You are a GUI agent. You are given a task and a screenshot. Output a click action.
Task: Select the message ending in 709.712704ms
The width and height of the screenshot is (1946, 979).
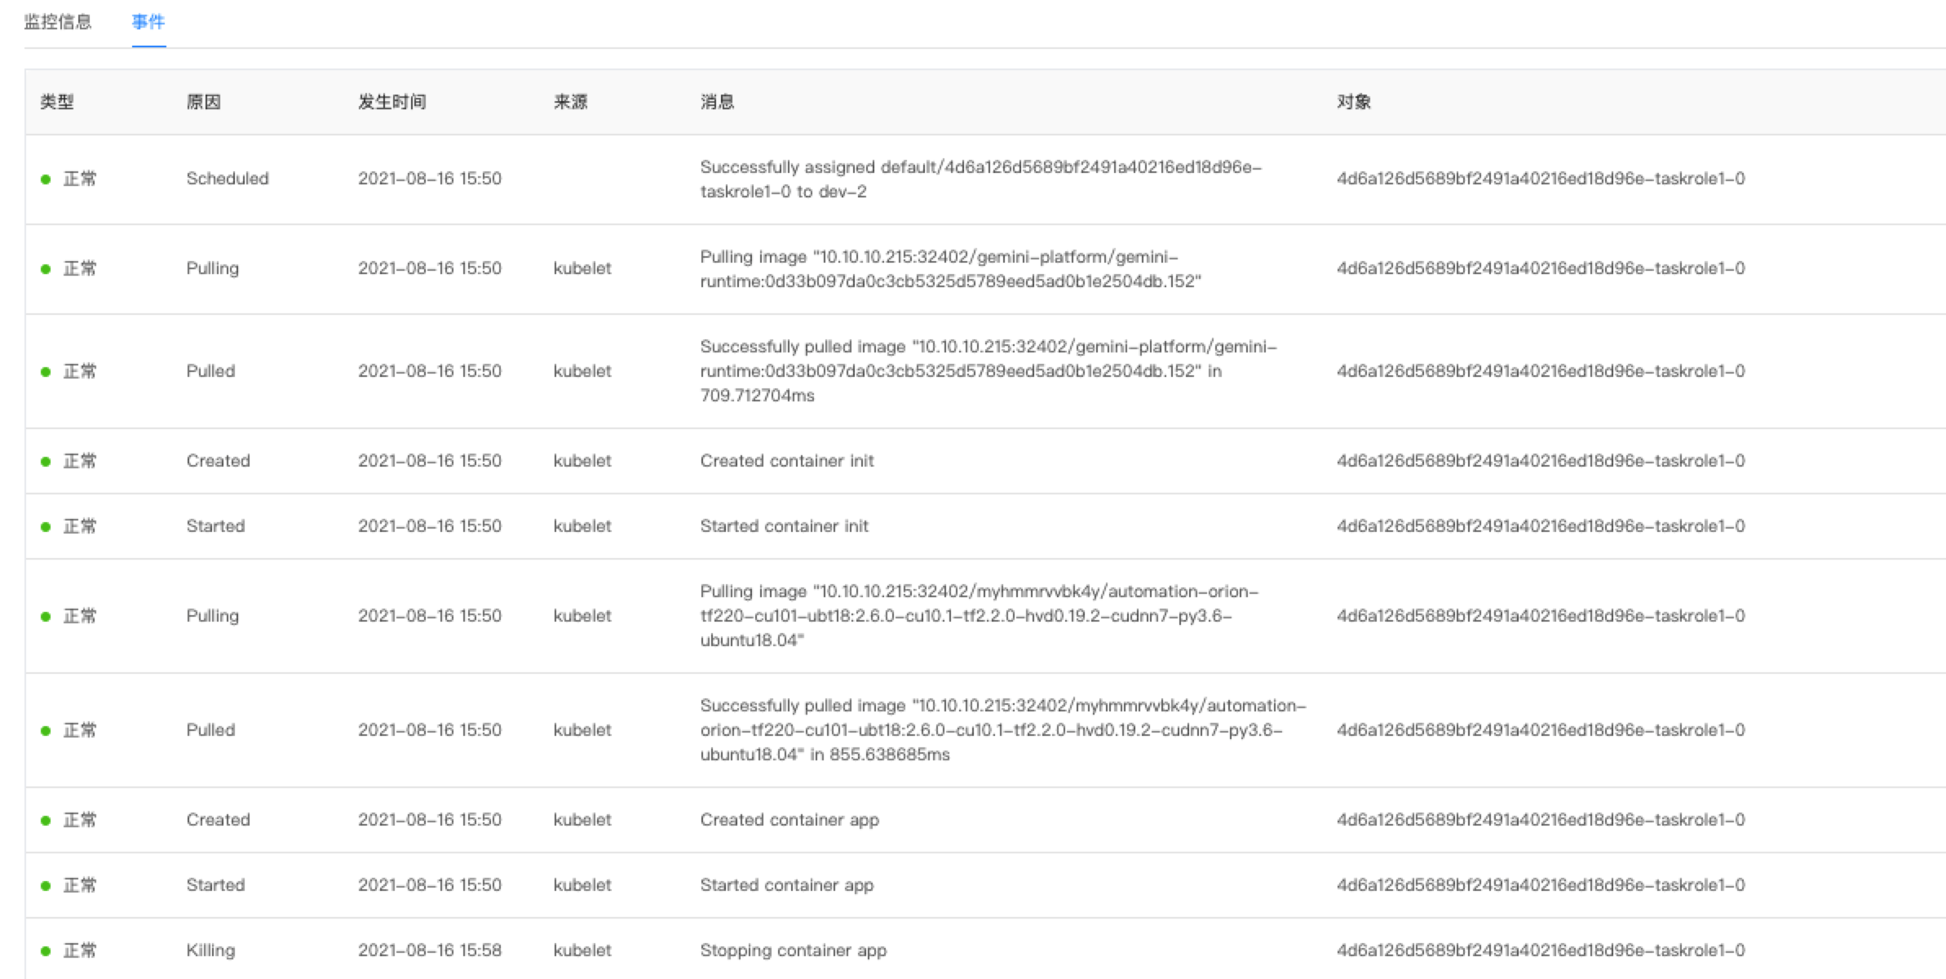[x=988, y=371]
